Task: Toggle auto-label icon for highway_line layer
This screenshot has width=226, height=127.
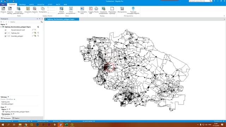Action: coord(38,33)
